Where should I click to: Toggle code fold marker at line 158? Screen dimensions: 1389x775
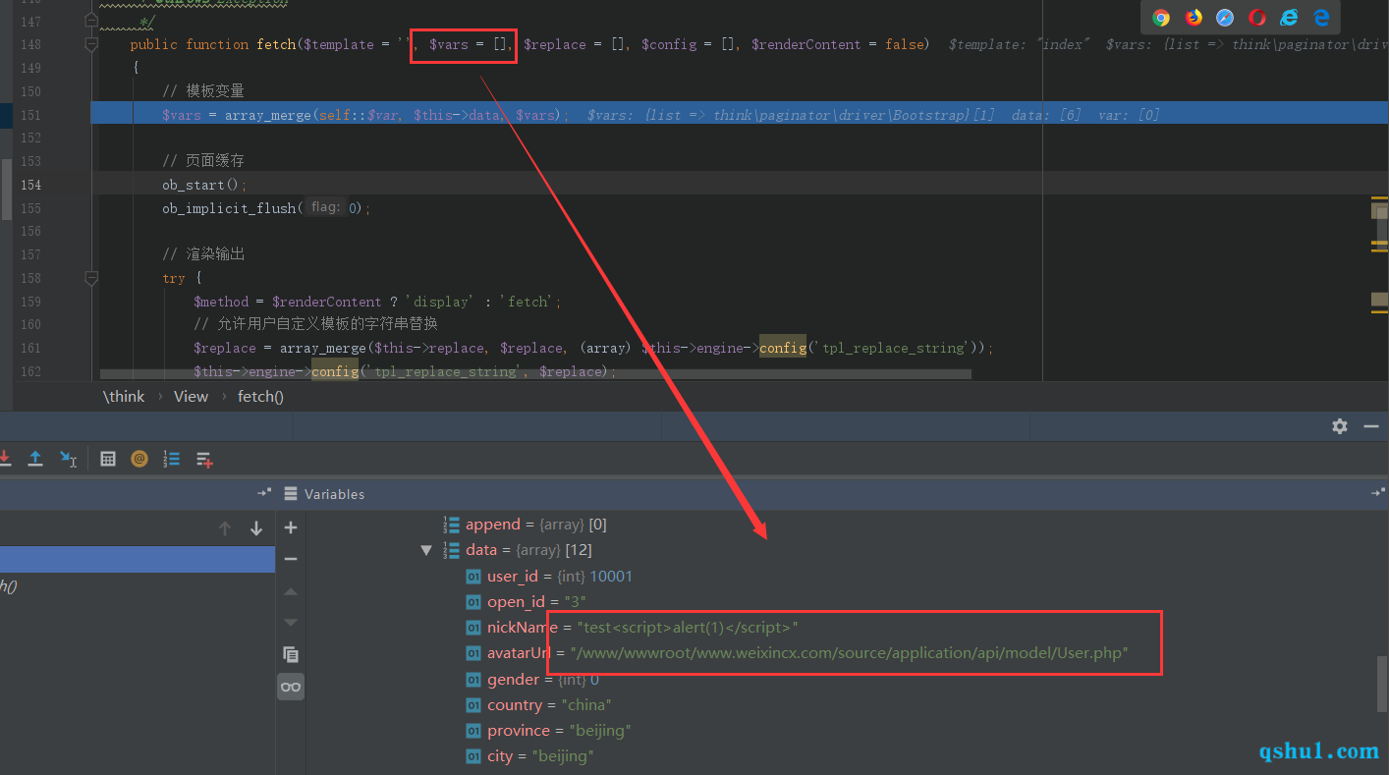pyautogui.click(x=91, y=278)
